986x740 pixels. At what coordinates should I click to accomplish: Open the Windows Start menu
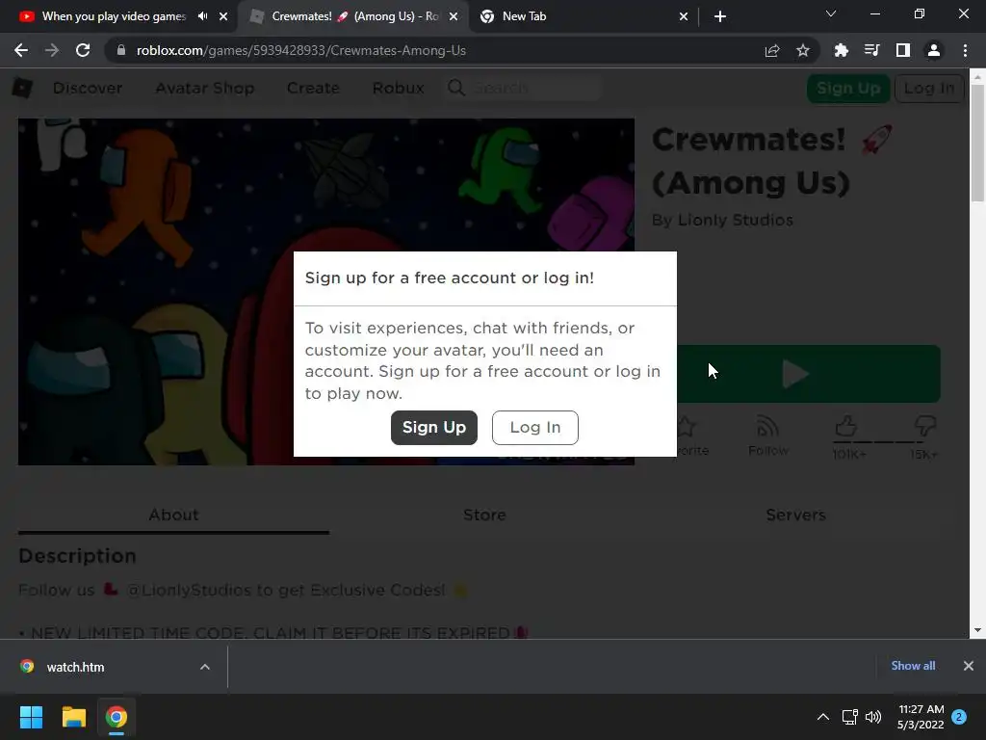(32, 717)
